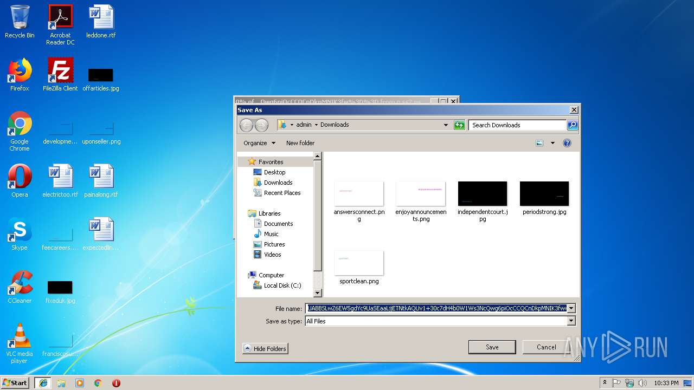Click the Save button
694x390 pixels.
coord(492,347)
